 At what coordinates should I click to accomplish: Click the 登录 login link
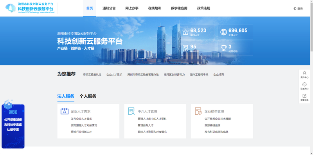[300, 9]
